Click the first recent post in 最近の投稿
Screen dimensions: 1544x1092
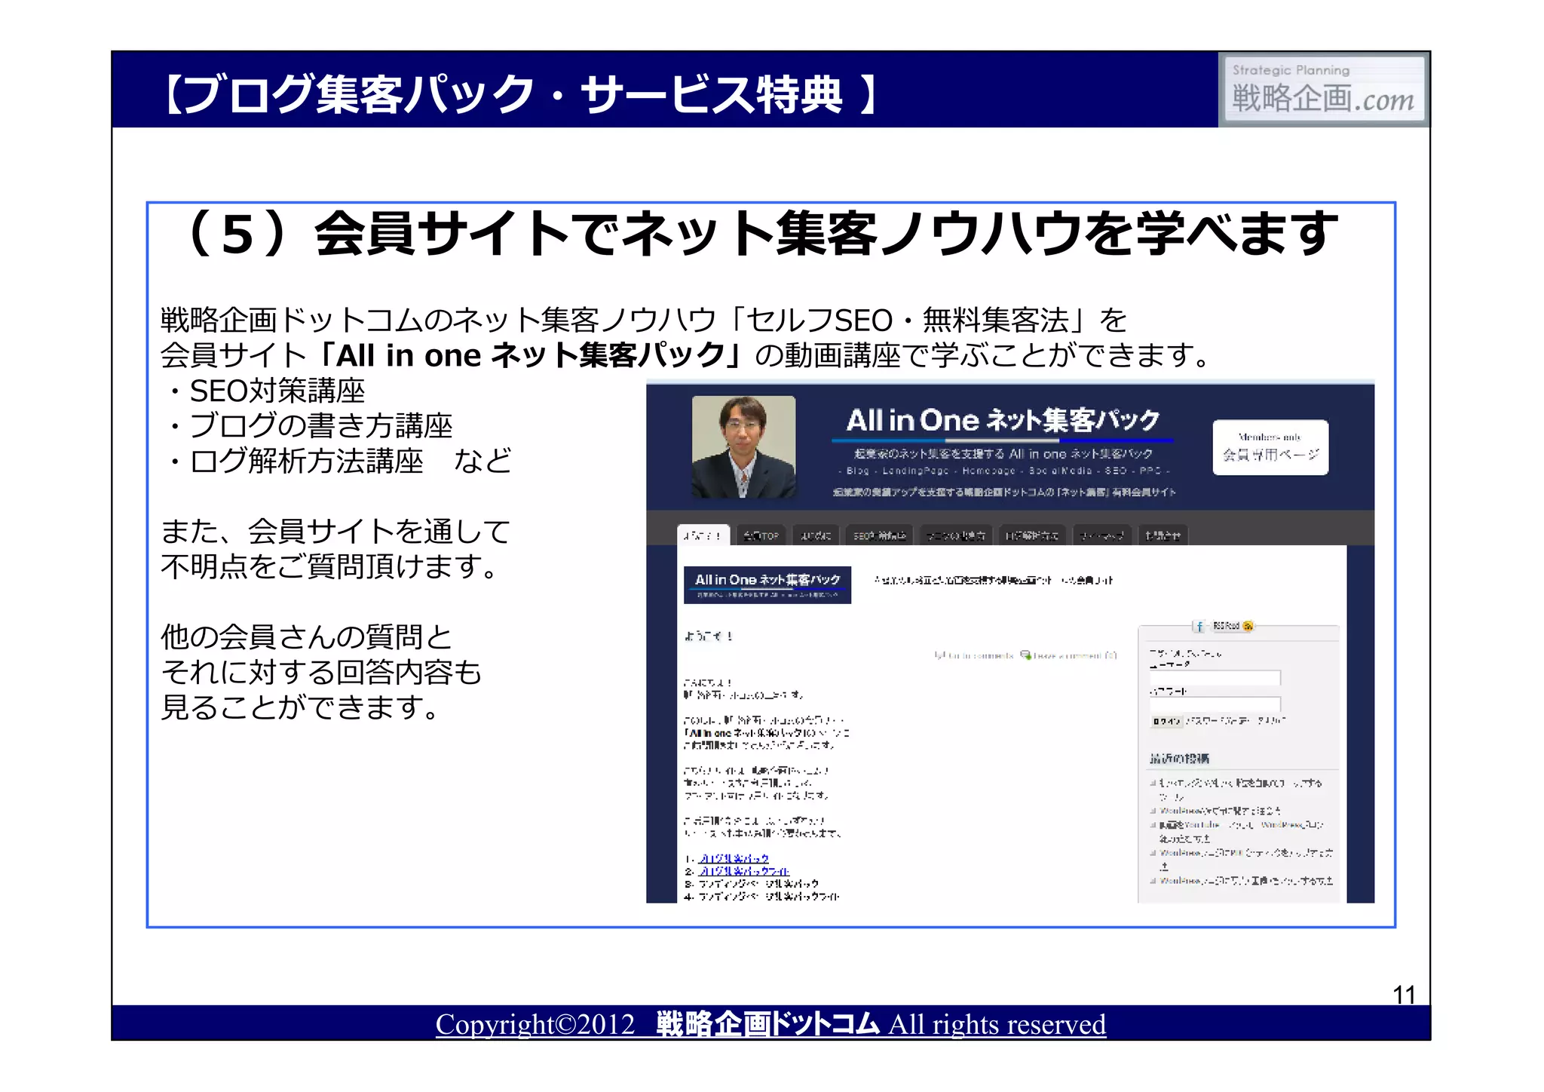click(1240, 790)
